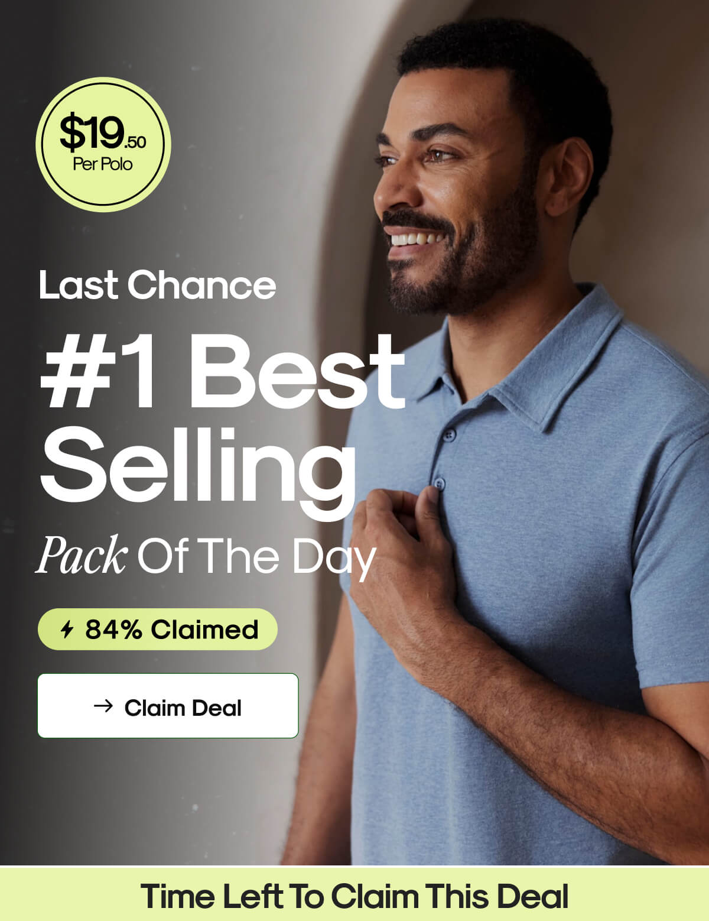
Task: Click the Claim Deal button
Action: coord(168,705)
